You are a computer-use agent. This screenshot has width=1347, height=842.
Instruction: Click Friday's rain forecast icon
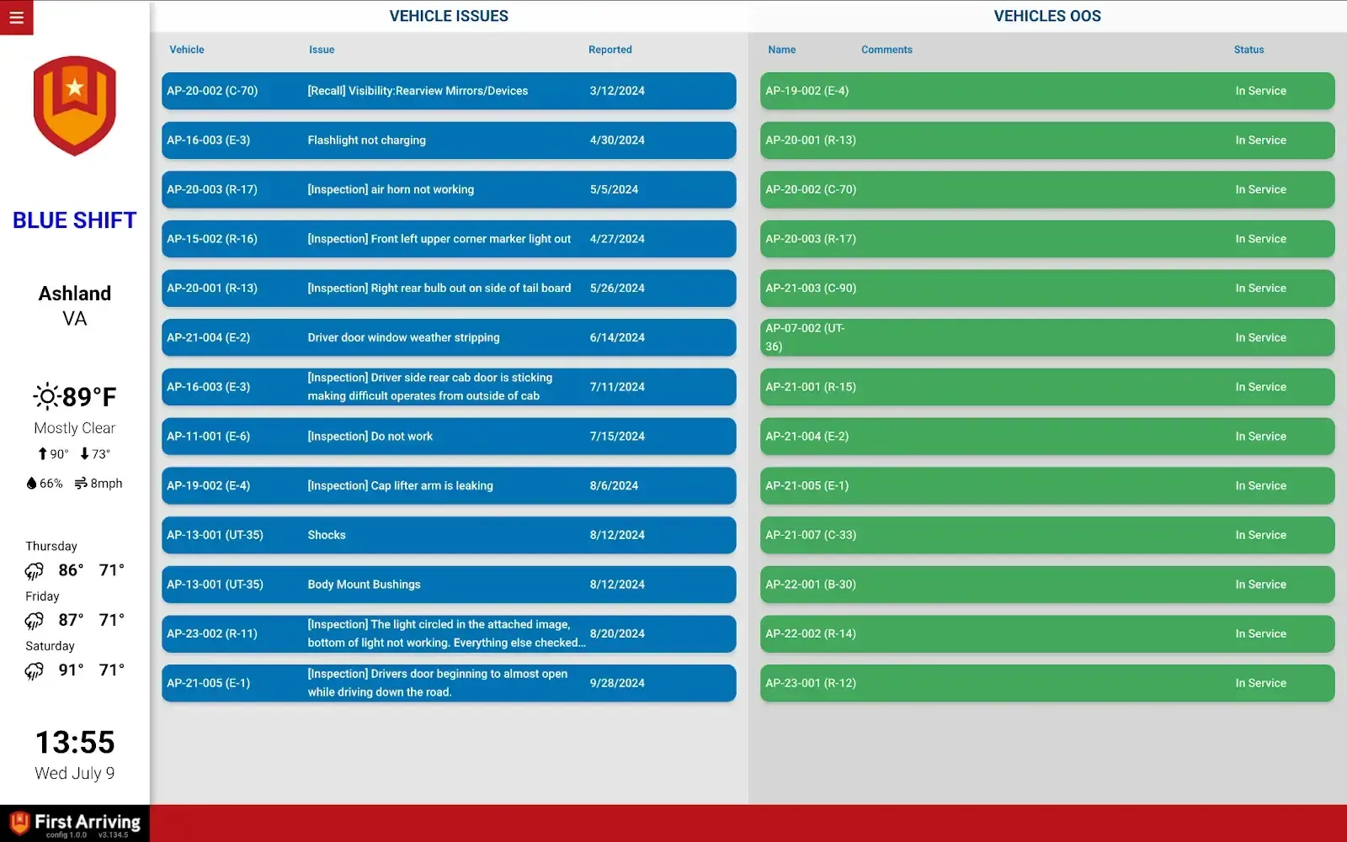[35, 621]
